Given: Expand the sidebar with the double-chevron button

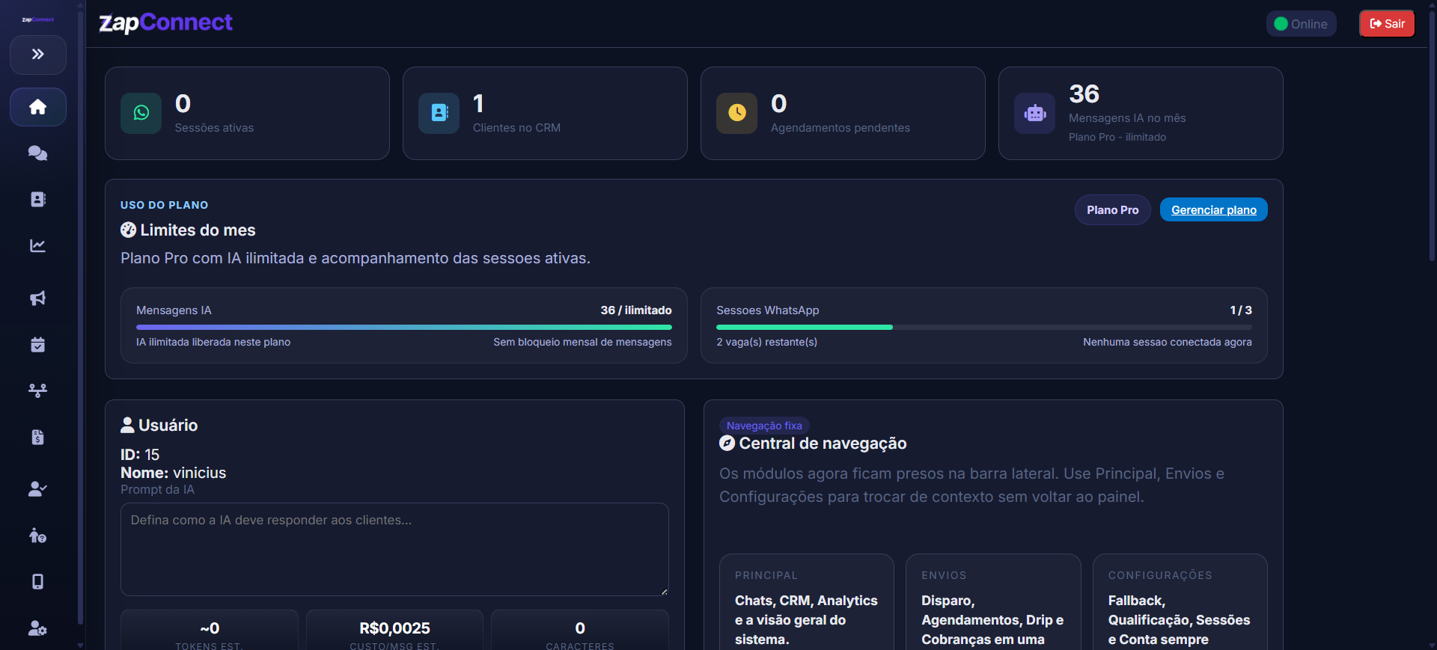Looking at the screenshot, I should (x=38, y=55).
